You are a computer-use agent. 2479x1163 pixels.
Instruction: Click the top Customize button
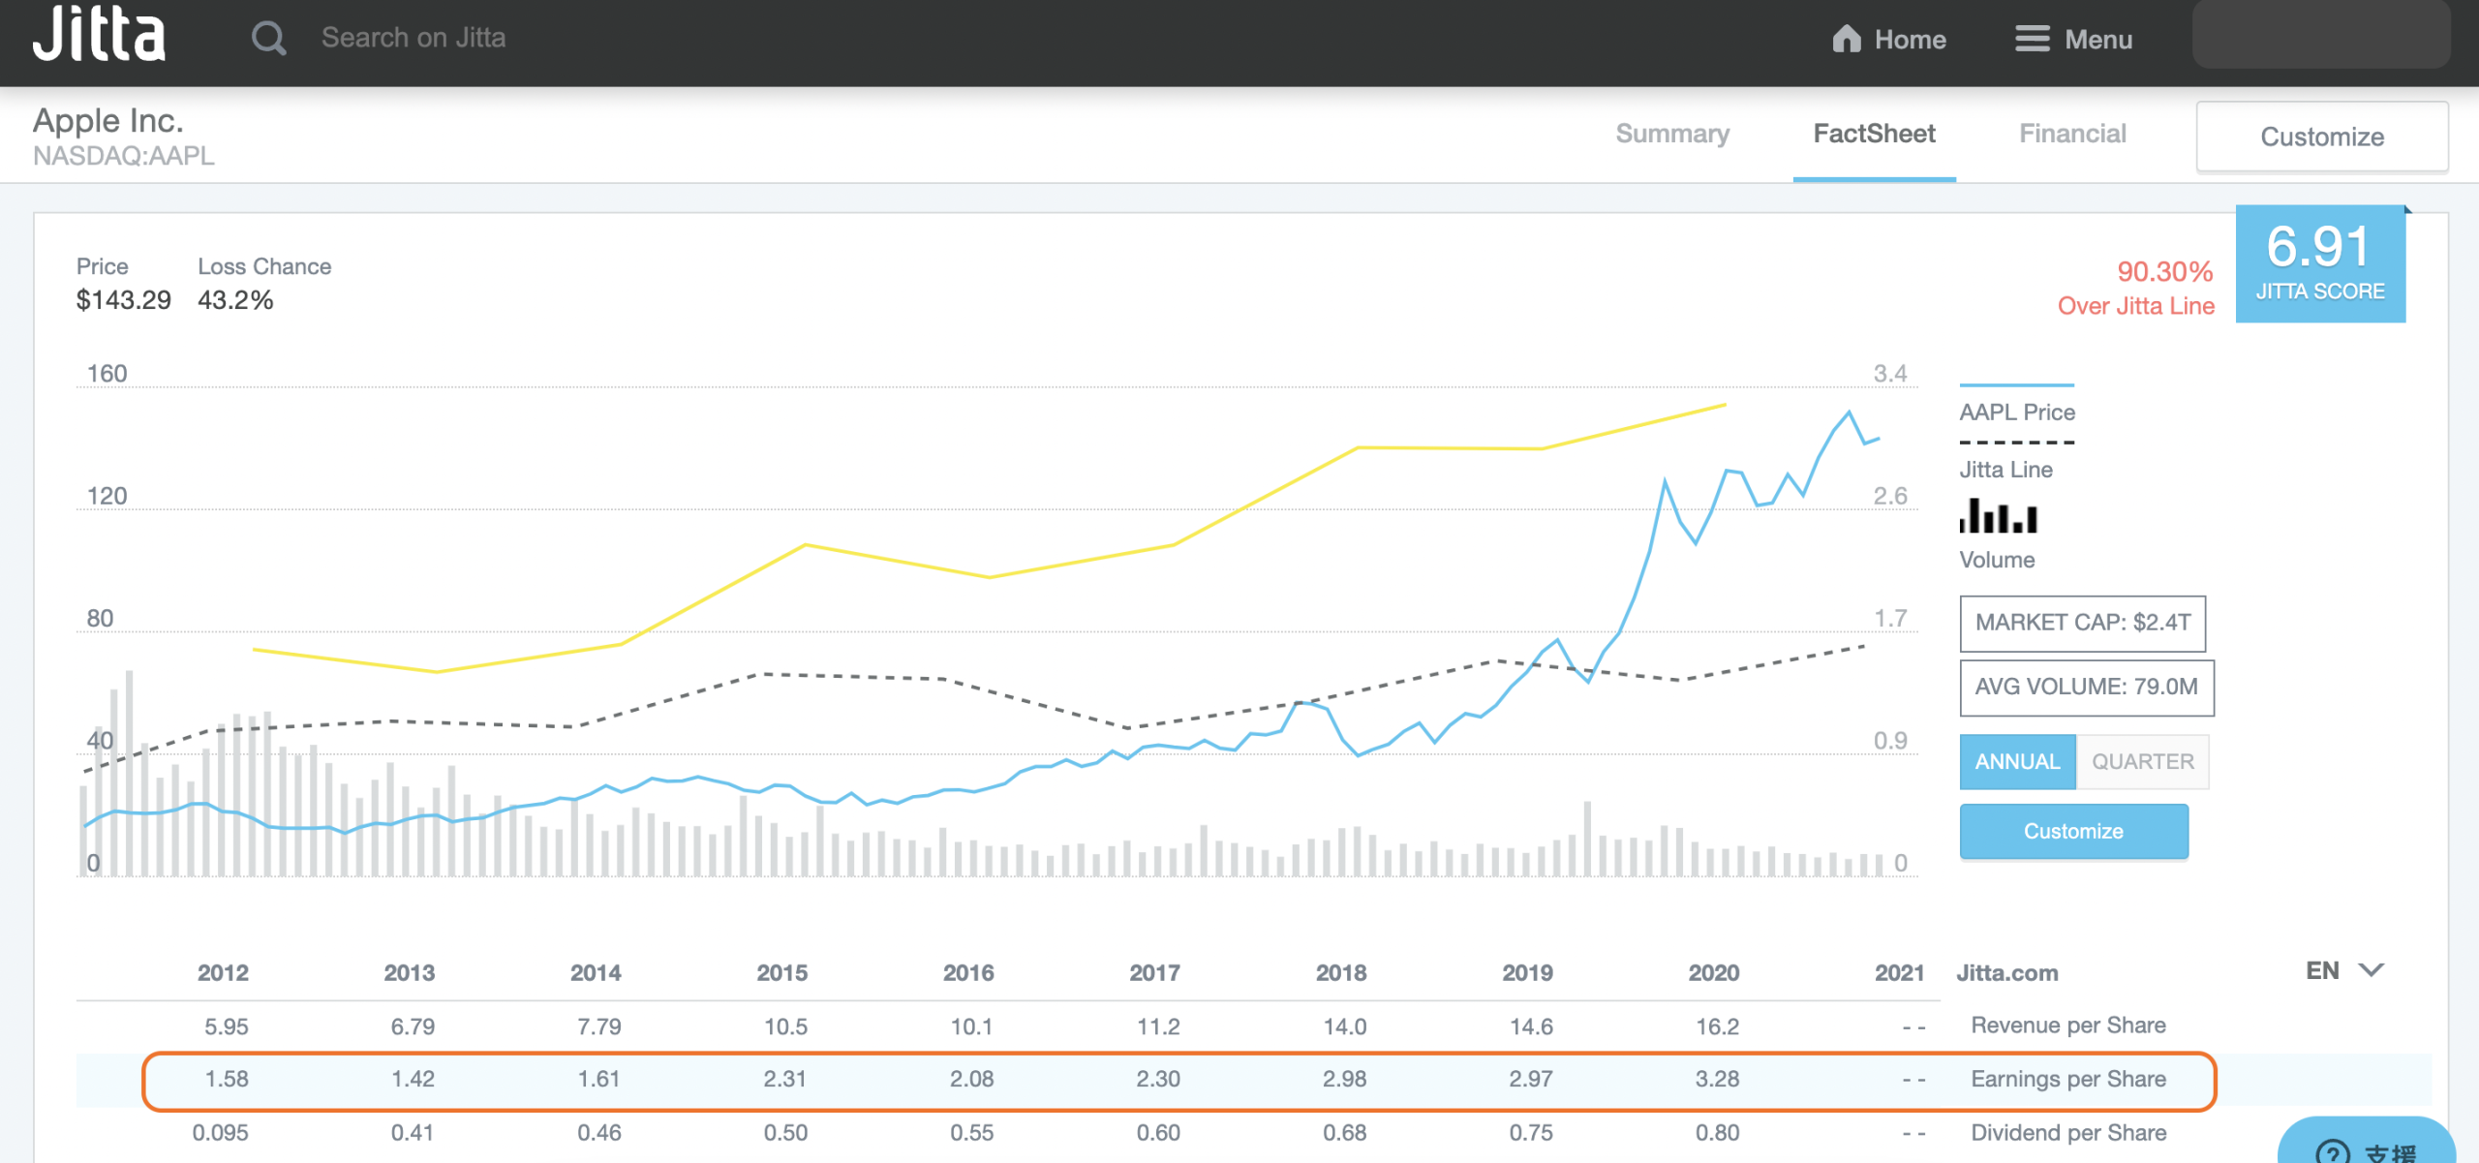tap(2321, 137)
